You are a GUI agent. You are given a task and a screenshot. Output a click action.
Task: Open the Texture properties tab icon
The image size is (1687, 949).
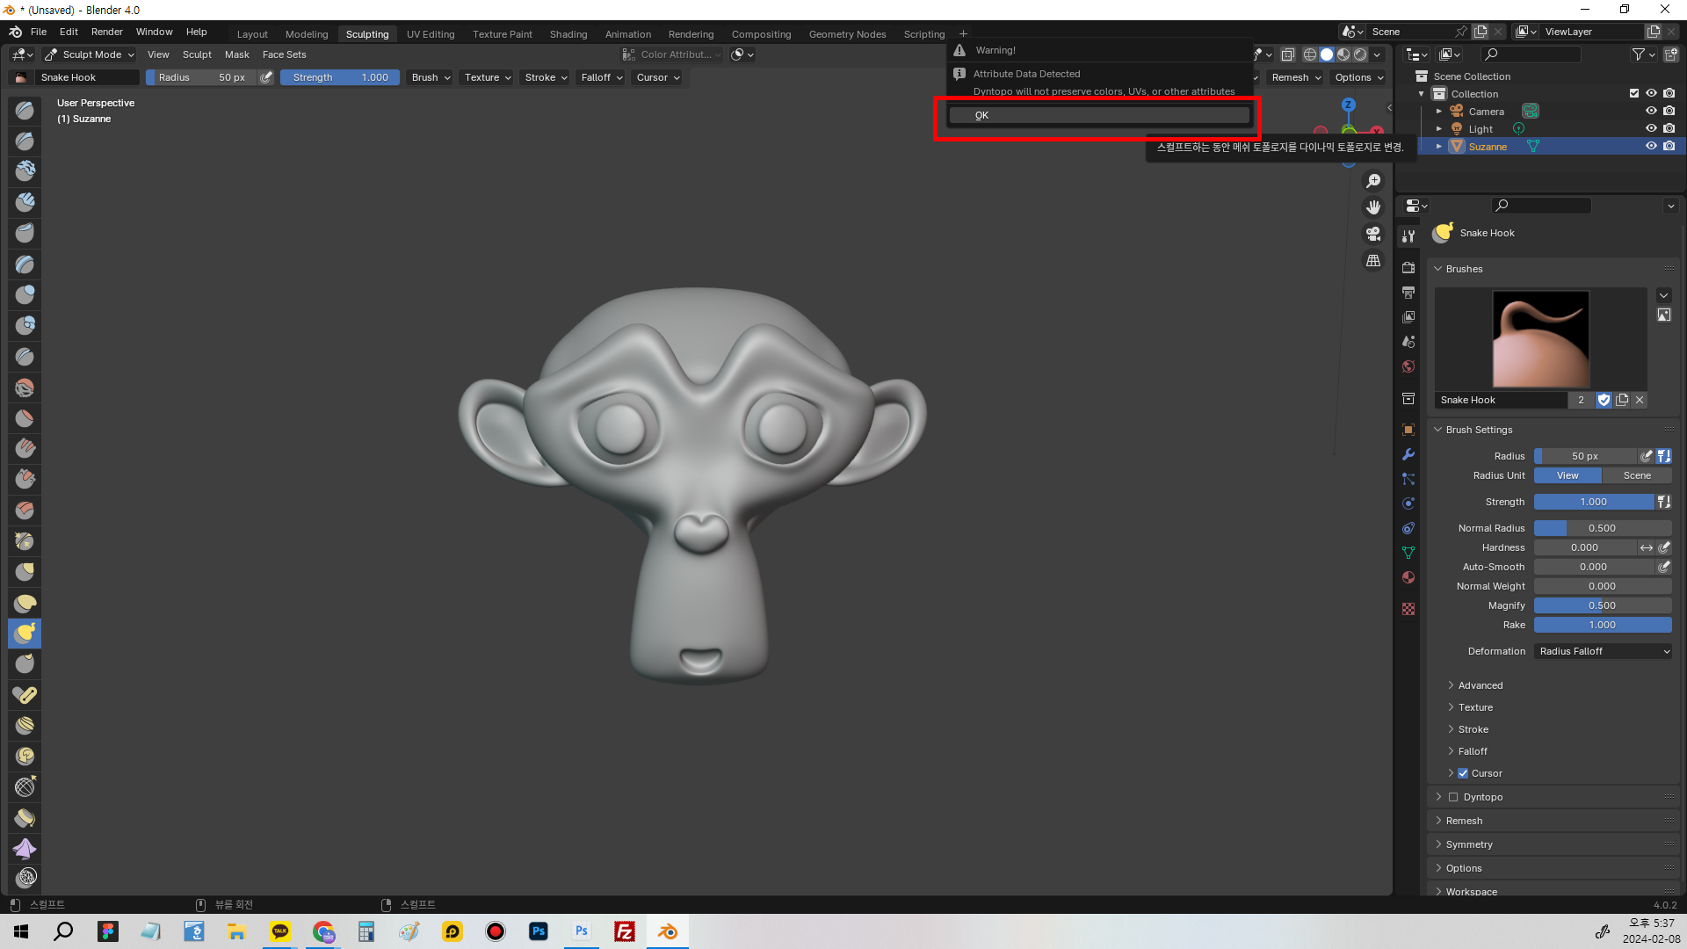1408,609
